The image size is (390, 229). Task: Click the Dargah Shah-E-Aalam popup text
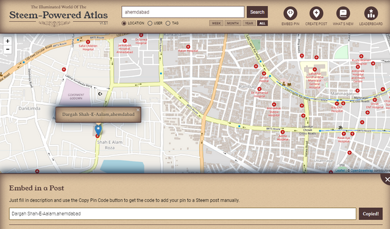click(x=98, y=114)
